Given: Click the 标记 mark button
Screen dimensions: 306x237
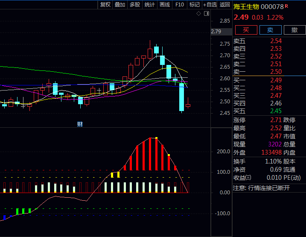Looking at the screenshot, I should tap(195, 5).
